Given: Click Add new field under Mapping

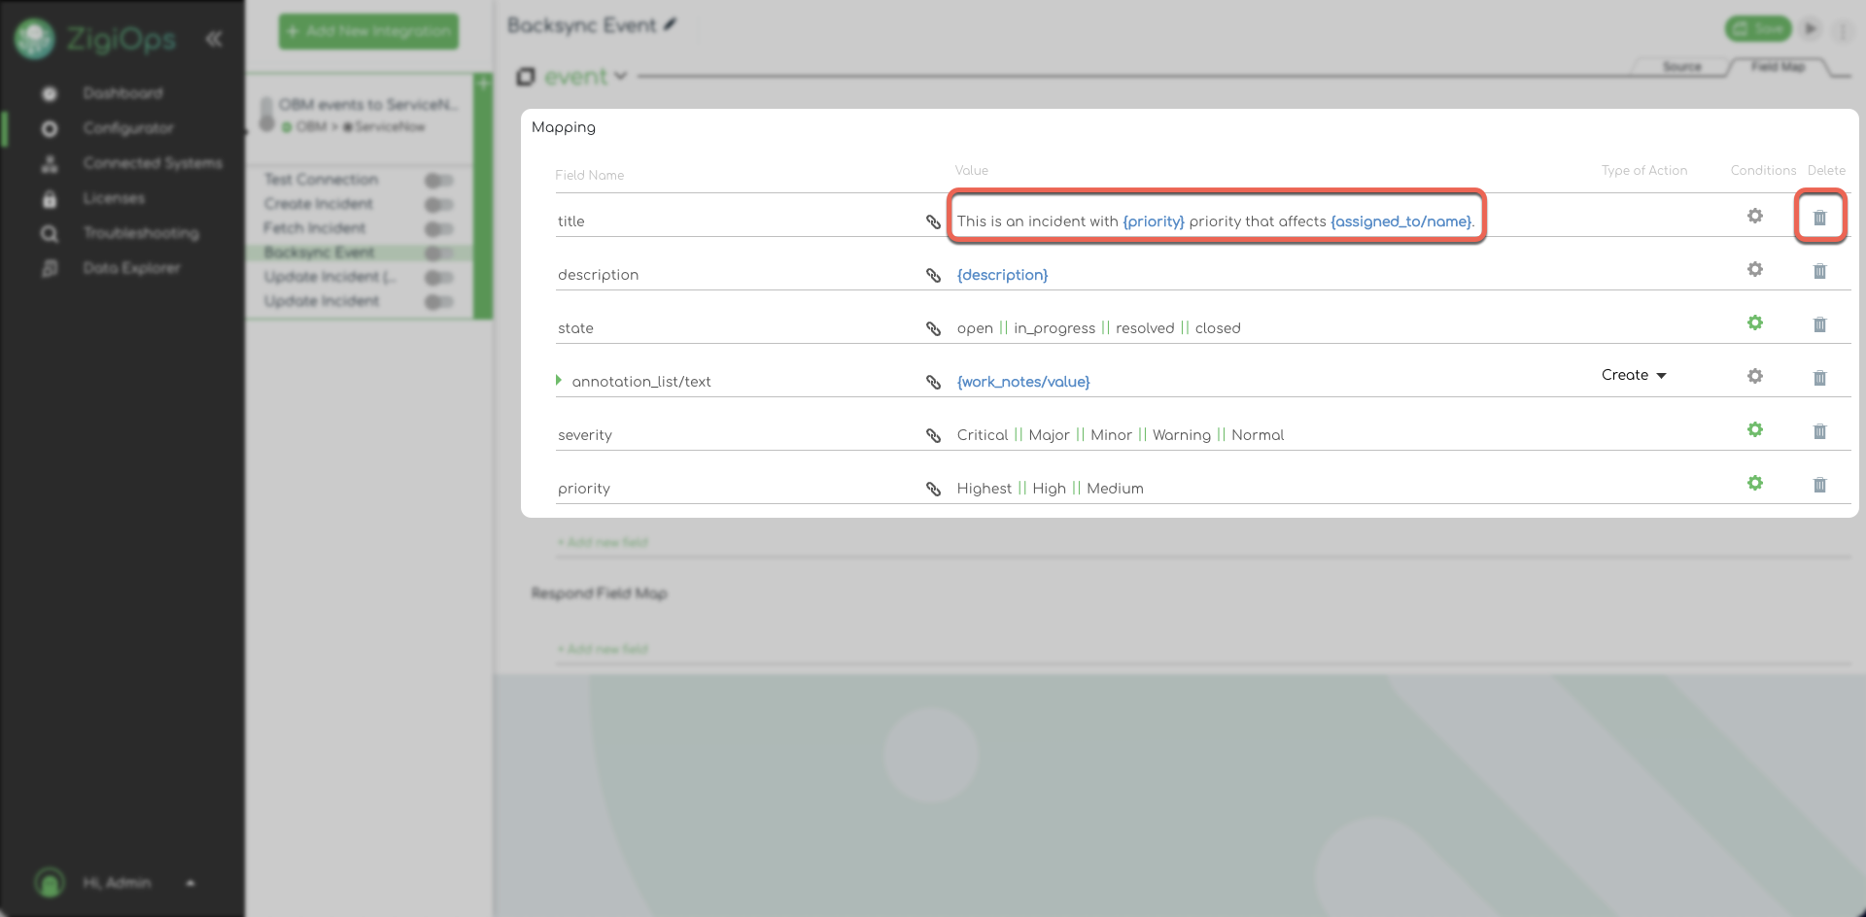Looking at the screenshot, I should click(x=603, y=542).
